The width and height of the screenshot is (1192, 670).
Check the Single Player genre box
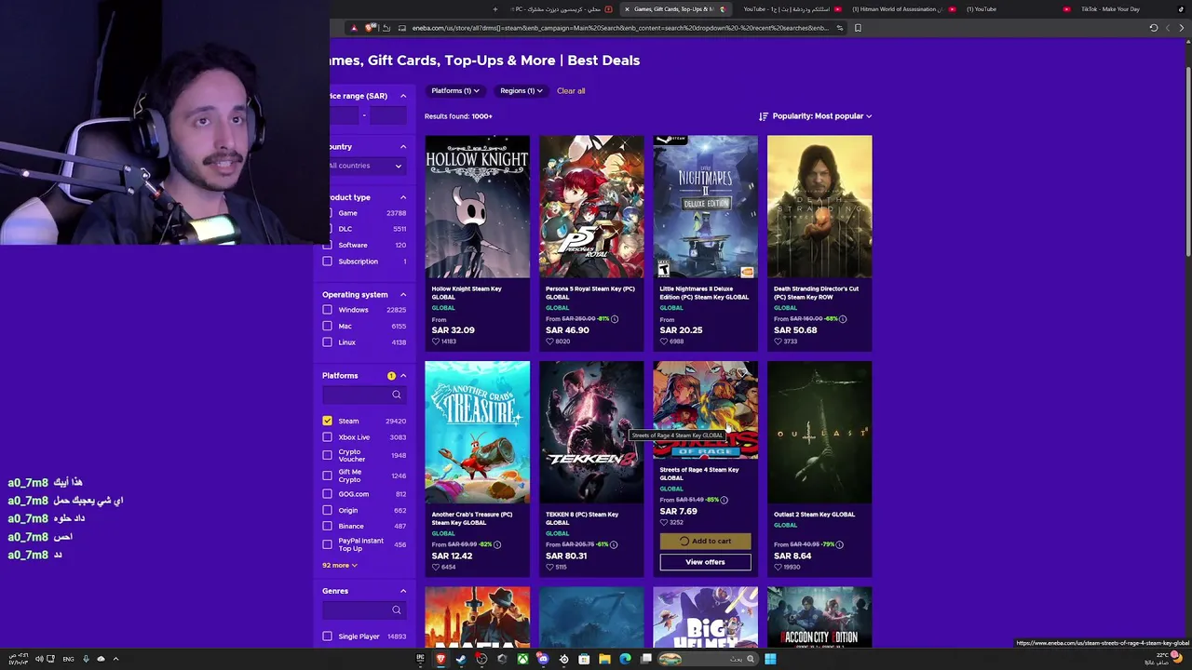point(328,636)
